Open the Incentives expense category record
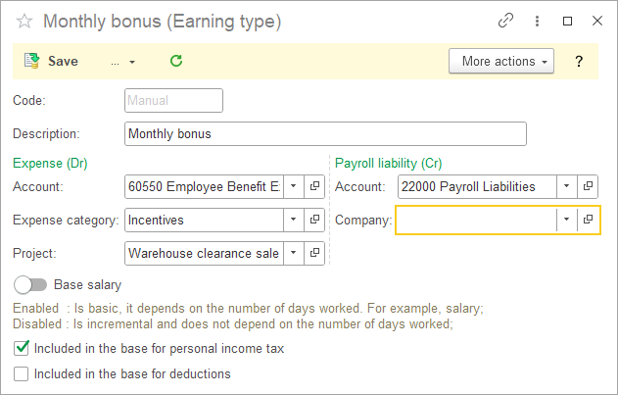The image size is (618, 395). point(314,220)
